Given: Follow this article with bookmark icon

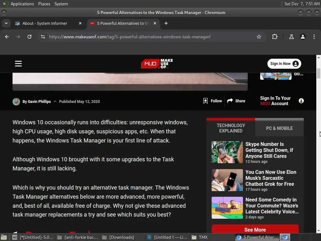Looking at the screenshot, I should point(213,101).
